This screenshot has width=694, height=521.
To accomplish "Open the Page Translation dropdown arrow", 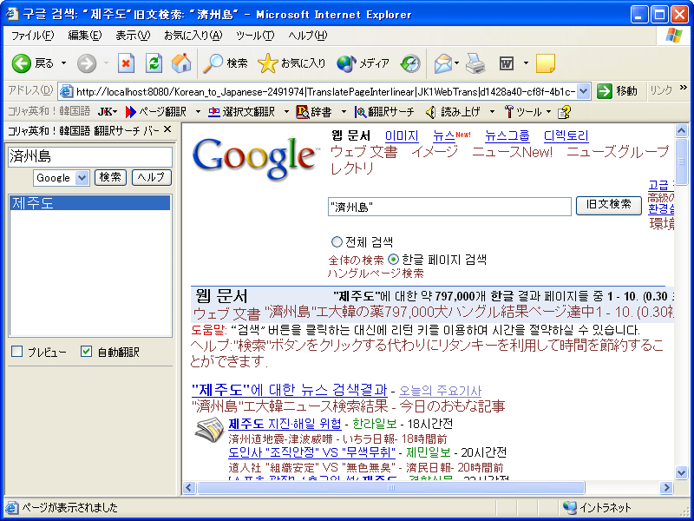I will (x=198, y=112).
